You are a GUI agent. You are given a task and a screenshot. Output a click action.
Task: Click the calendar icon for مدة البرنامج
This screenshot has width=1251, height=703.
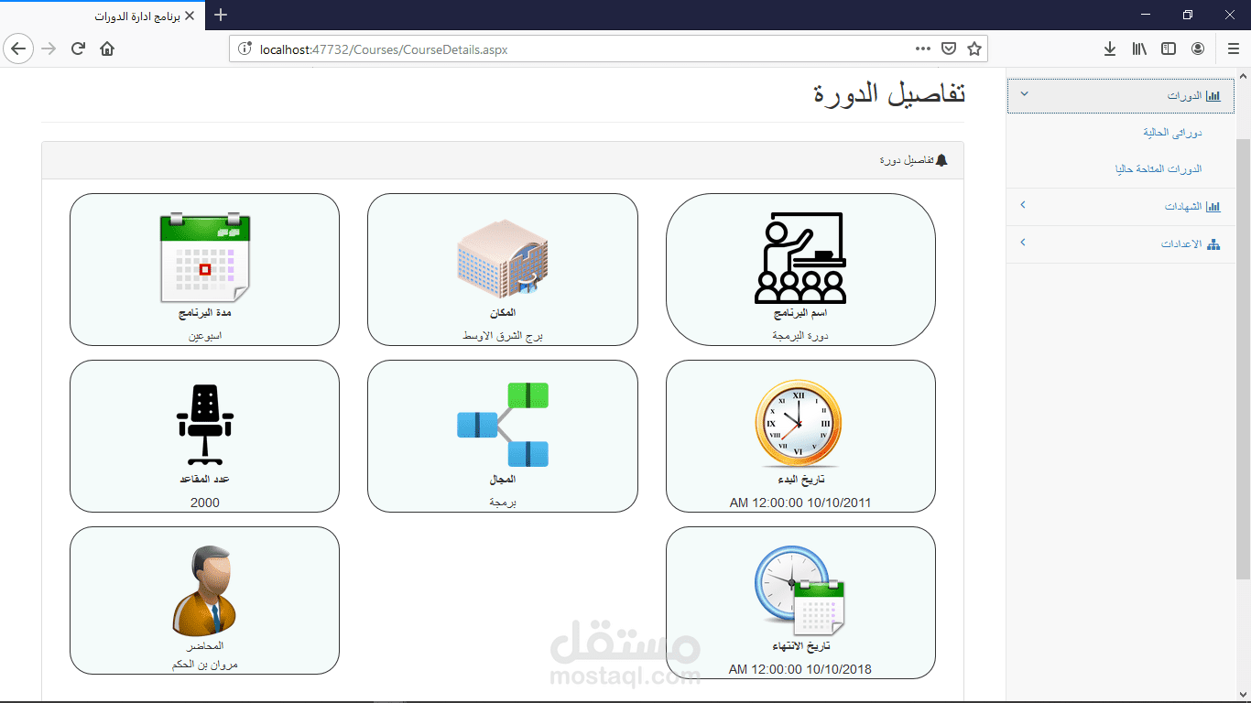pyautogui.click(x=204, y=256)
